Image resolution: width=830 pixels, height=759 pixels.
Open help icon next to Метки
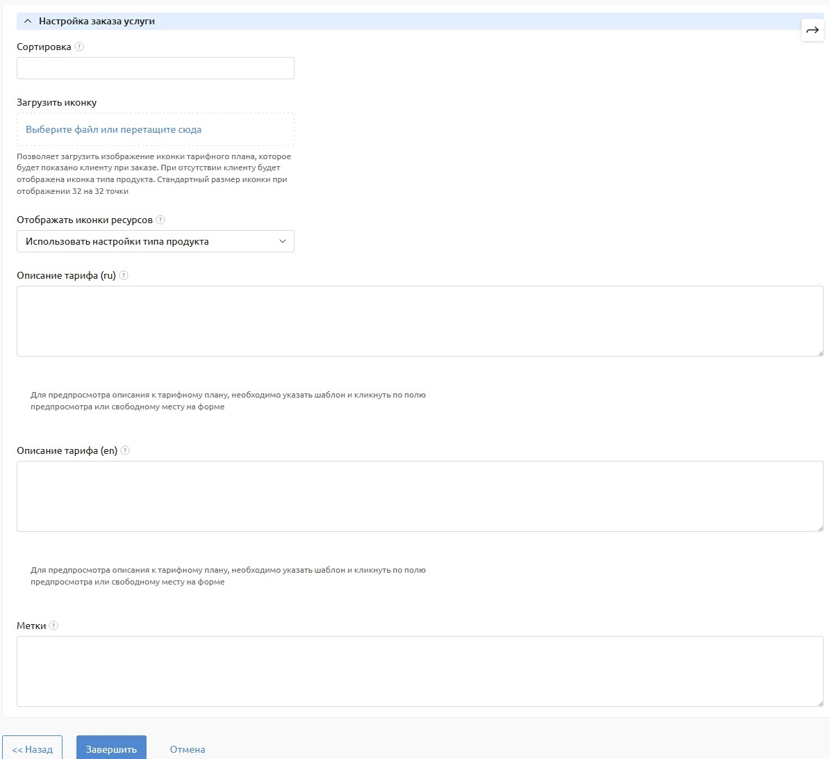(53, 626)
